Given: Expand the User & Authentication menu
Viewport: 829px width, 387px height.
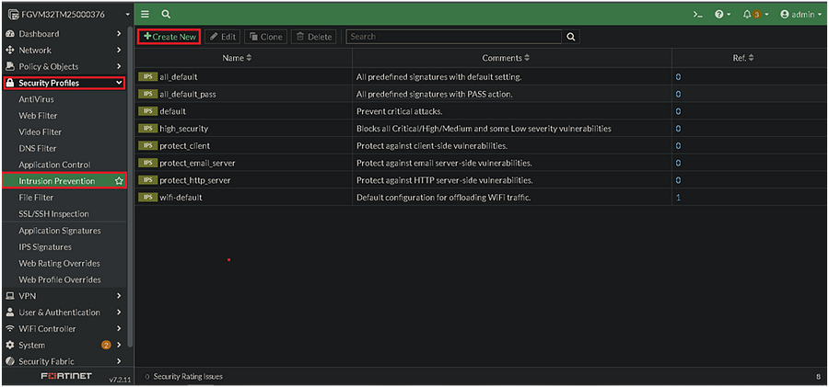Looking at the screenshot, I should pos(64,313).
